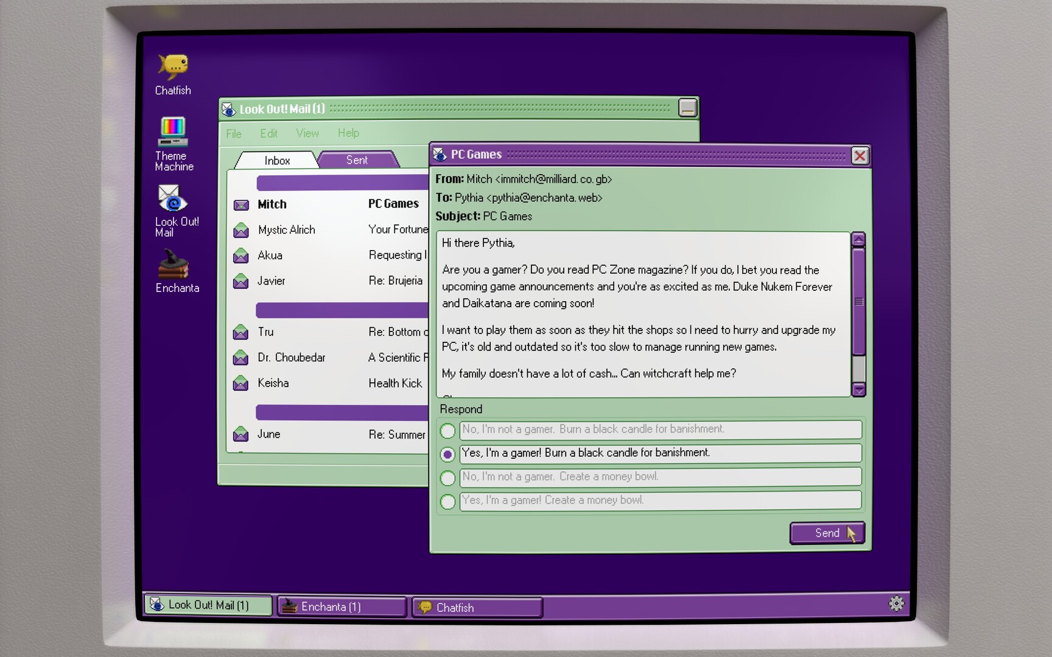The image size is (1052, 657).
Task: Click the envelope icon beside June
Action: click(x=241, y=434)
